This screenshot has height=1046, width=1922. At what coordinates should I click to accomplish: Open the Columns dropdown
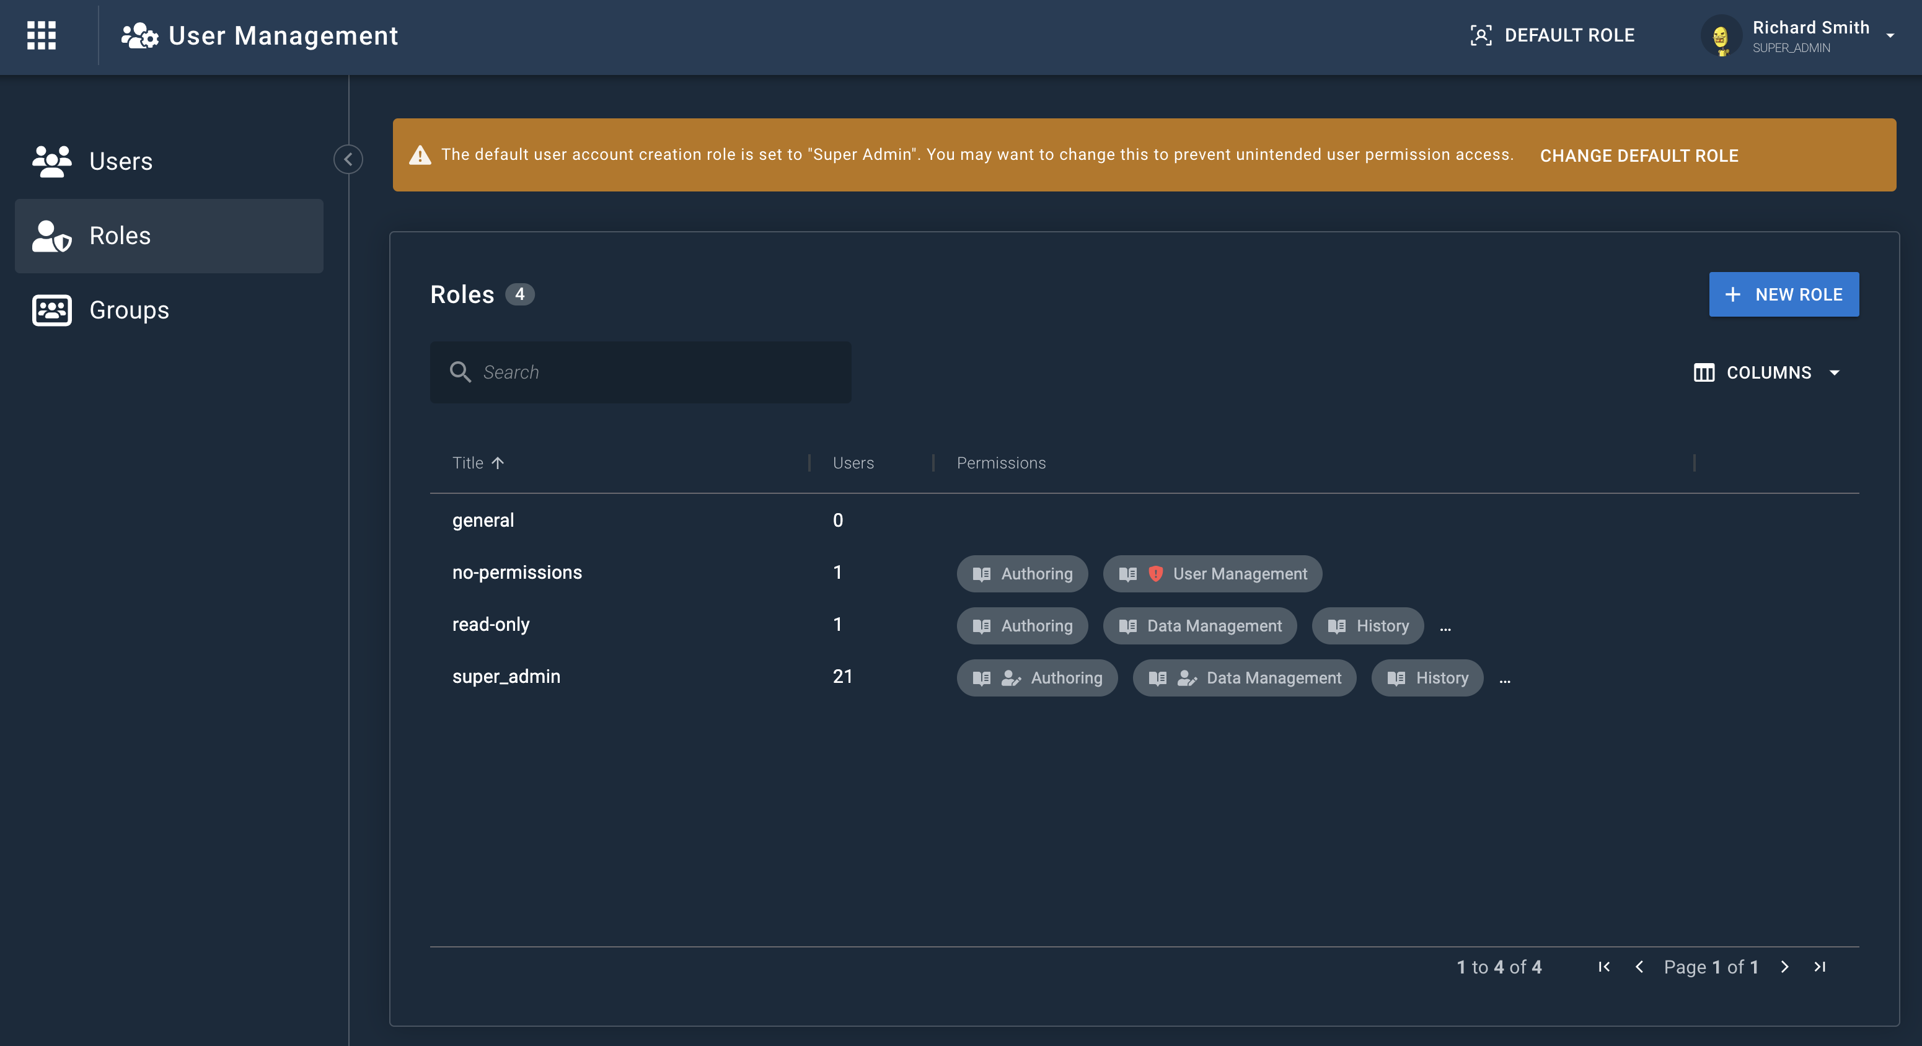click(1768, 372)
